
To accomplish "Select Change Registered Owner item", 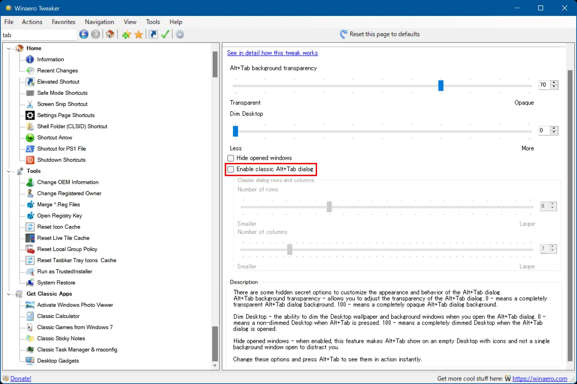I will tap(69, 193).
